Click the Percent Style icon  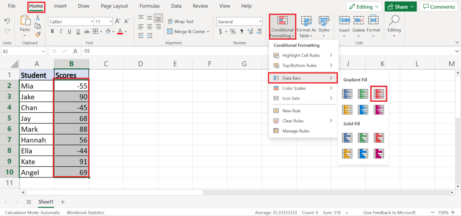pyautogui.click(x=233, y=32)
